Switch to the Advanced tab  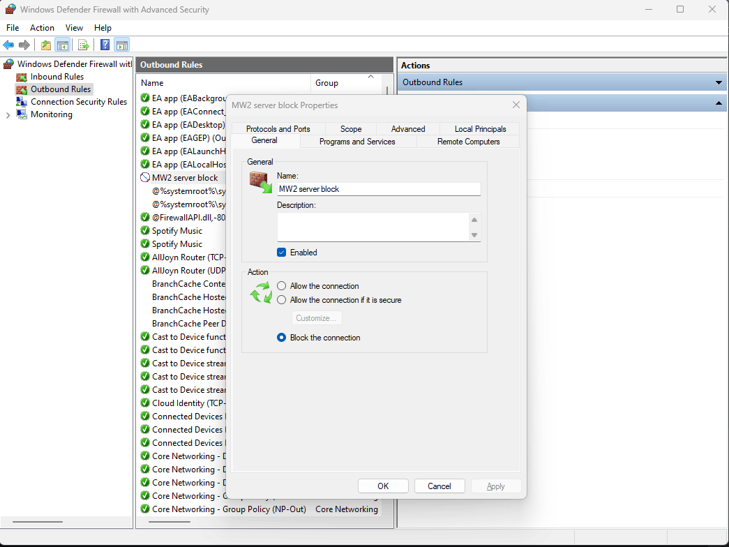click(407, 129)
